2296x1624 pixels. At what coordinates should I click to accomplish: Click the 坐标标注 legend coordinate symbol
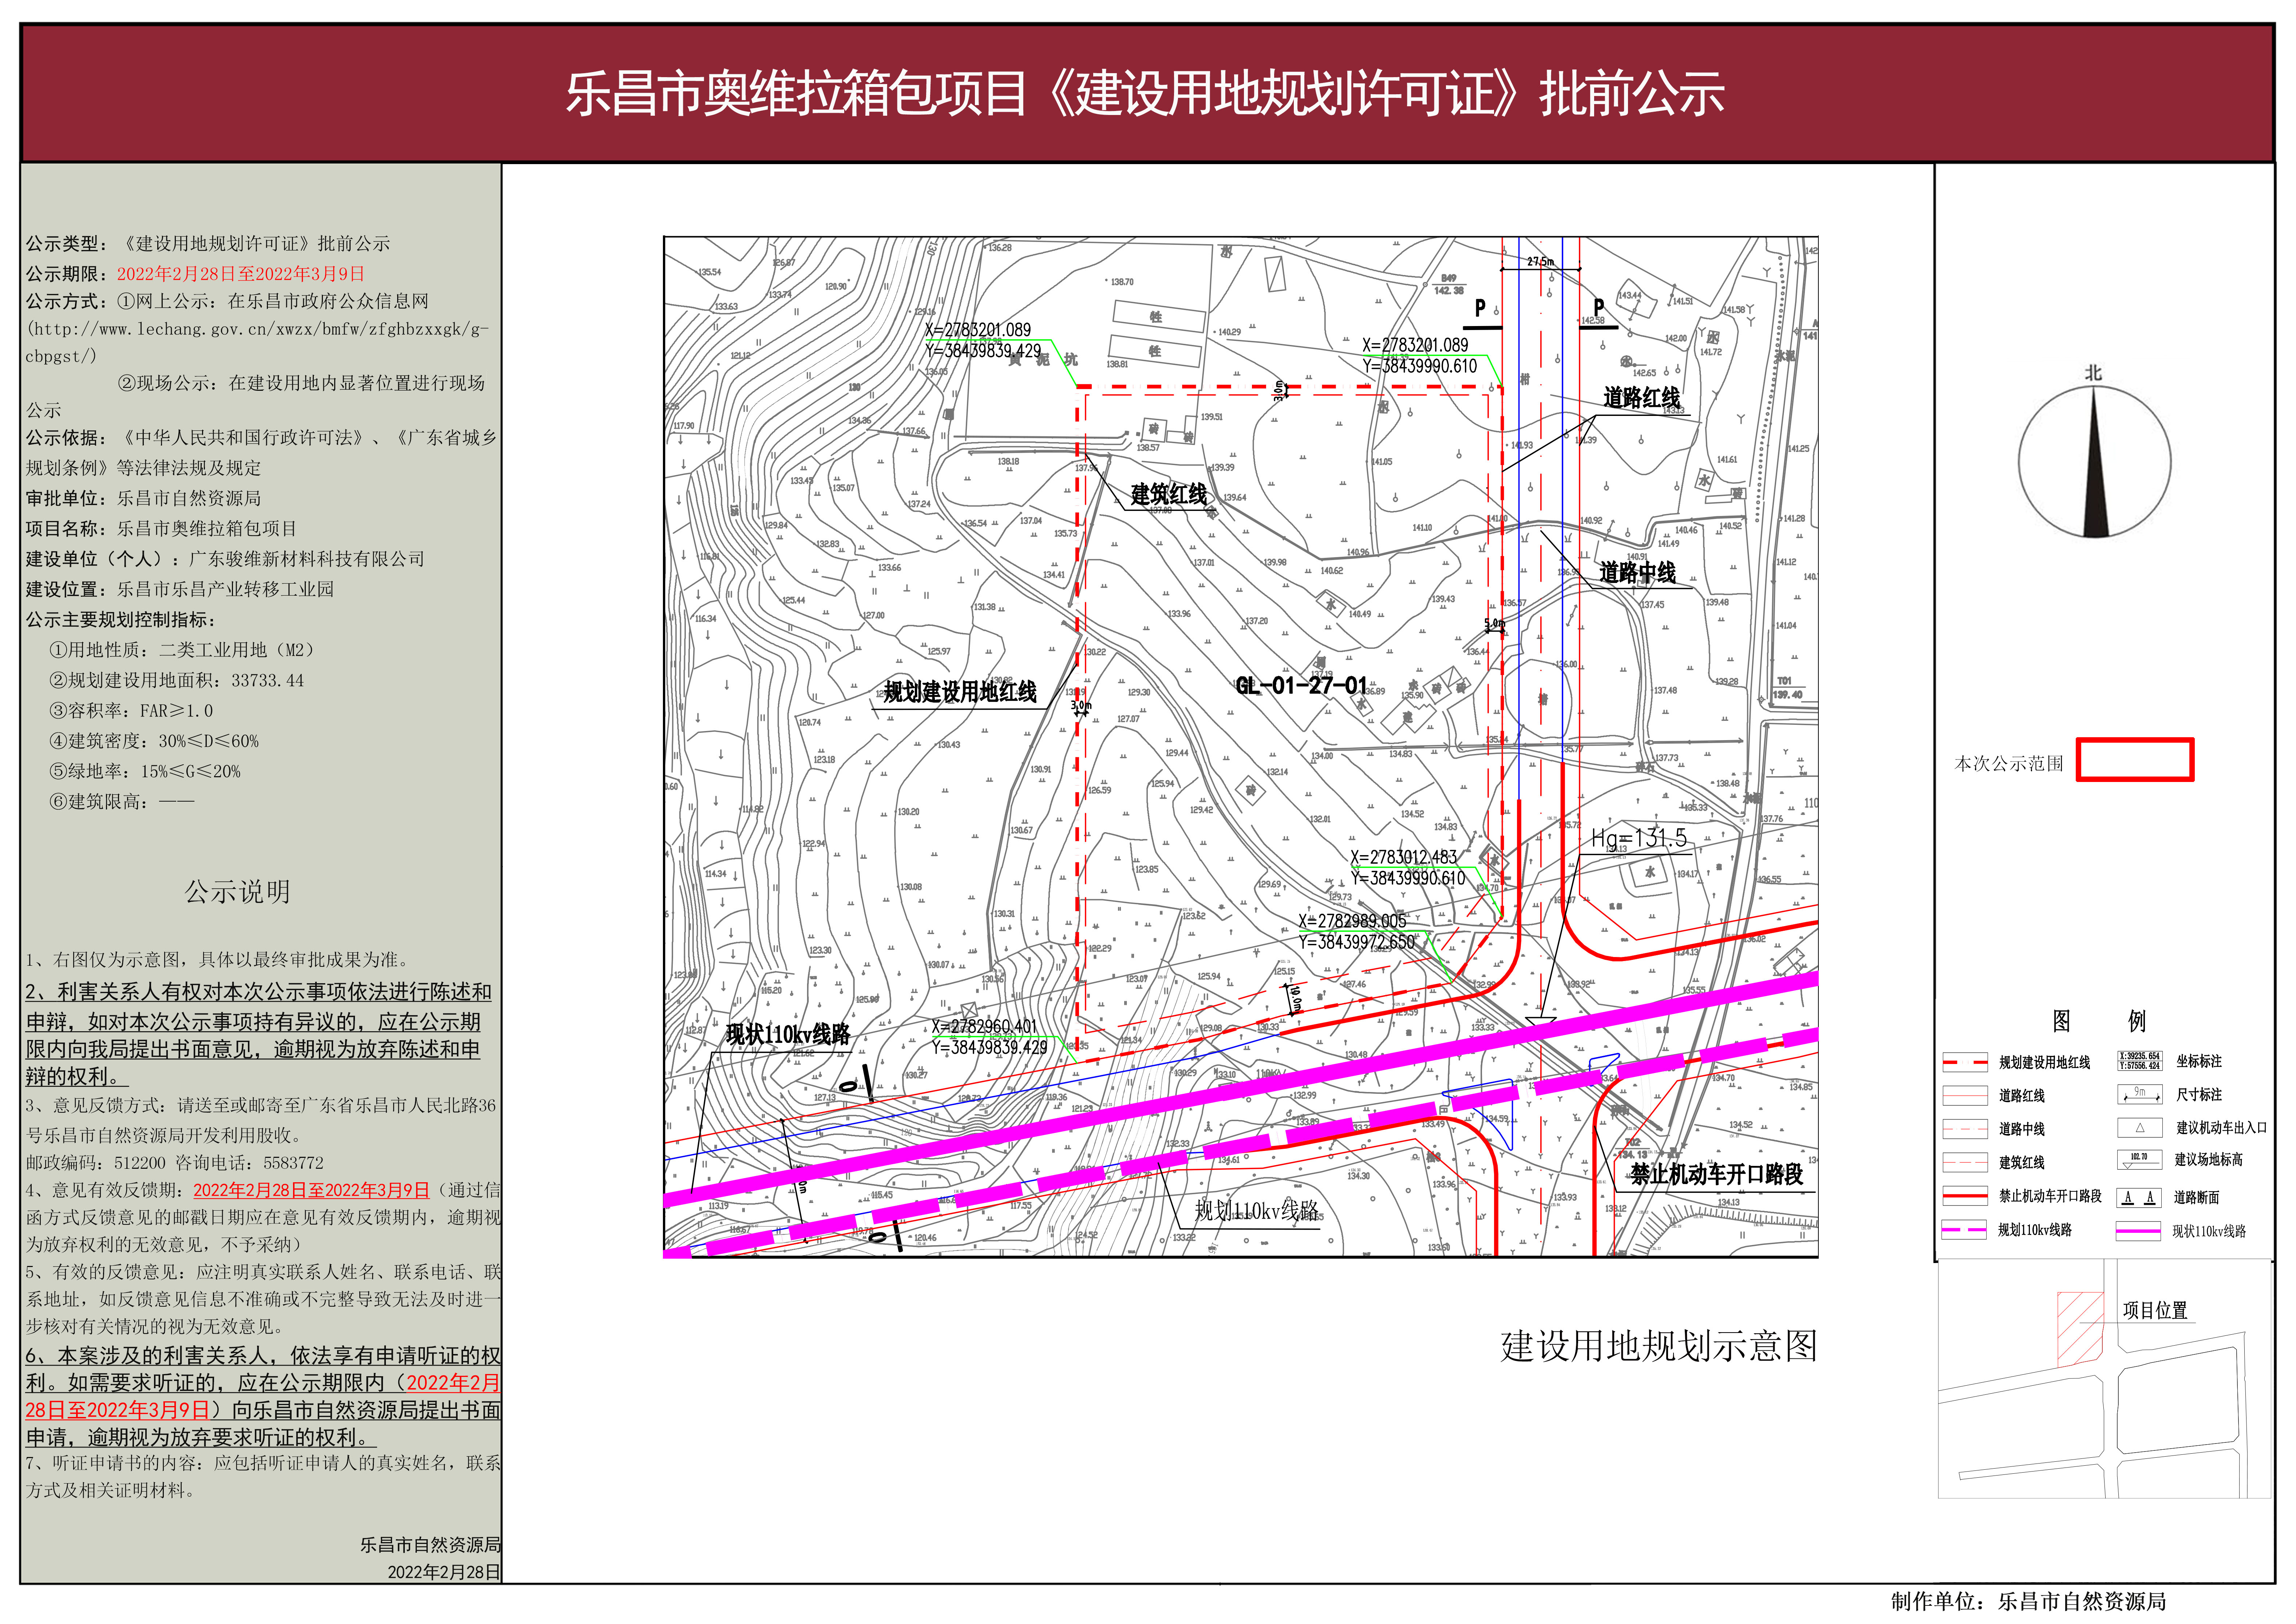(x=2140, y=1061)
